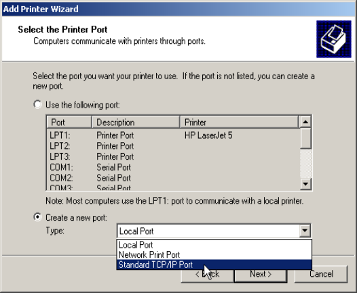Select the "Use the following port" radio button
The height and width of the screenshot is (293, 357).
[x=37, y=105]
